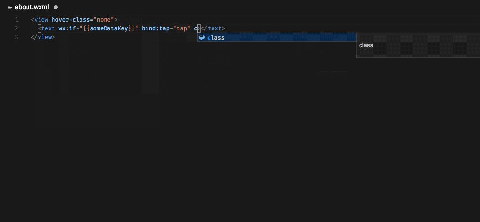Click line number 2 in the gutter
The height and width of the screenshot is (222, 480).
(x=16, y=28)
